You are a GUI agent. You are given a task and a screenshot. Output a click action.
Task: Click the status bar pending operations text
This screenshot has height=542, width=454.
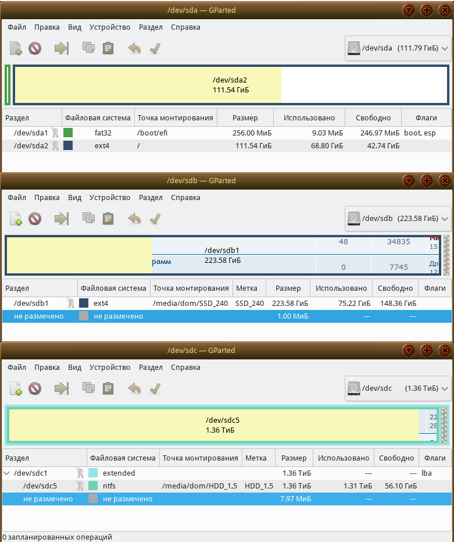coord(58,537)
